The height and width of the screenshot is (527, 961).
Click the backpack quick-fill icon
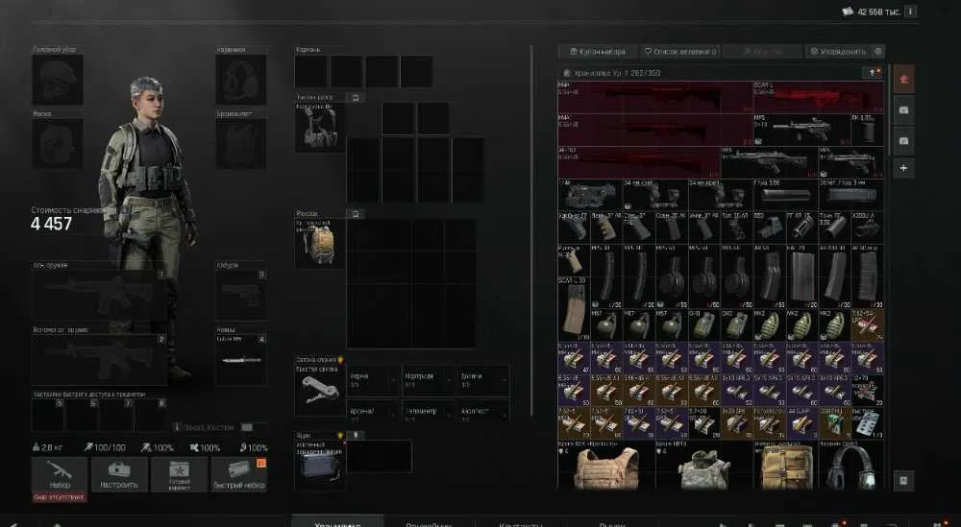click(355, 214)
